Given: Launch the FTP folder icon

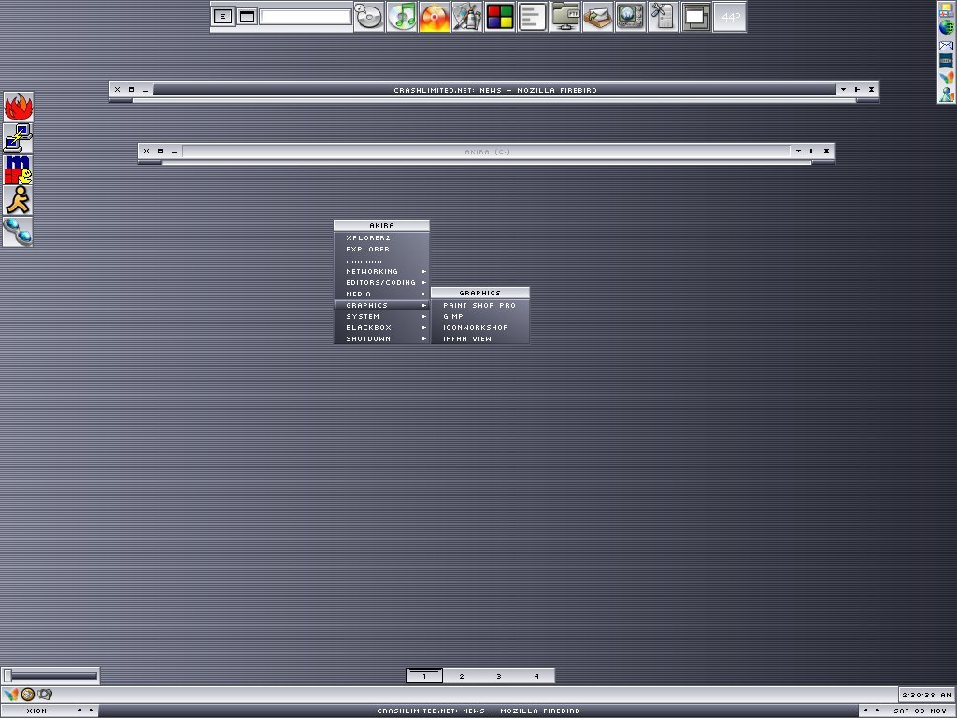Looking at the screenshot, I should [x=565, y=17].
